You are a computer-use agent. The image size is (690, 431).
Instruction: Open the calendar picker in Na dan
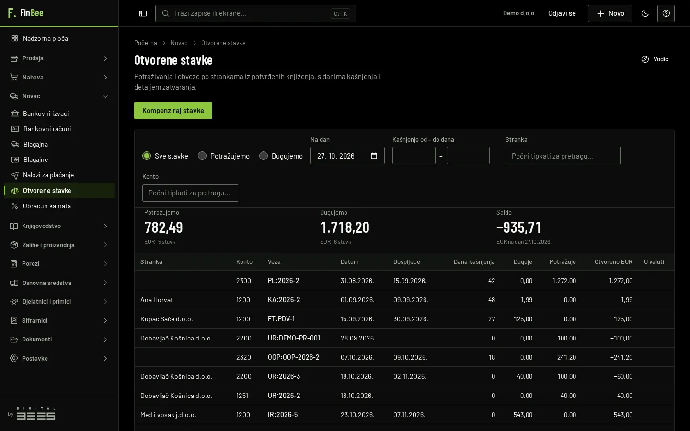click(374, 156)
